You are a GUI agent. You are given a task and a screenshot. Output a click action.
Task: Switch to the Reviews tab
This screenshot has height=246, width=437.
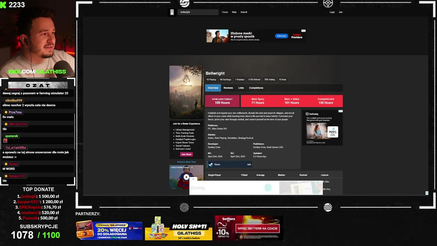228,88
